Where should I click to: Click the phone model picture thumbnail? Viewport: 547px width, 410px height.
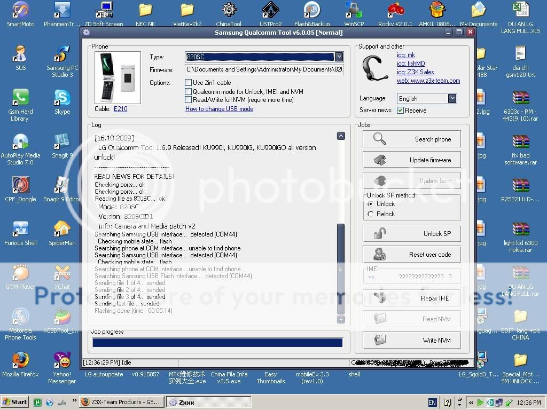point(118,77)
